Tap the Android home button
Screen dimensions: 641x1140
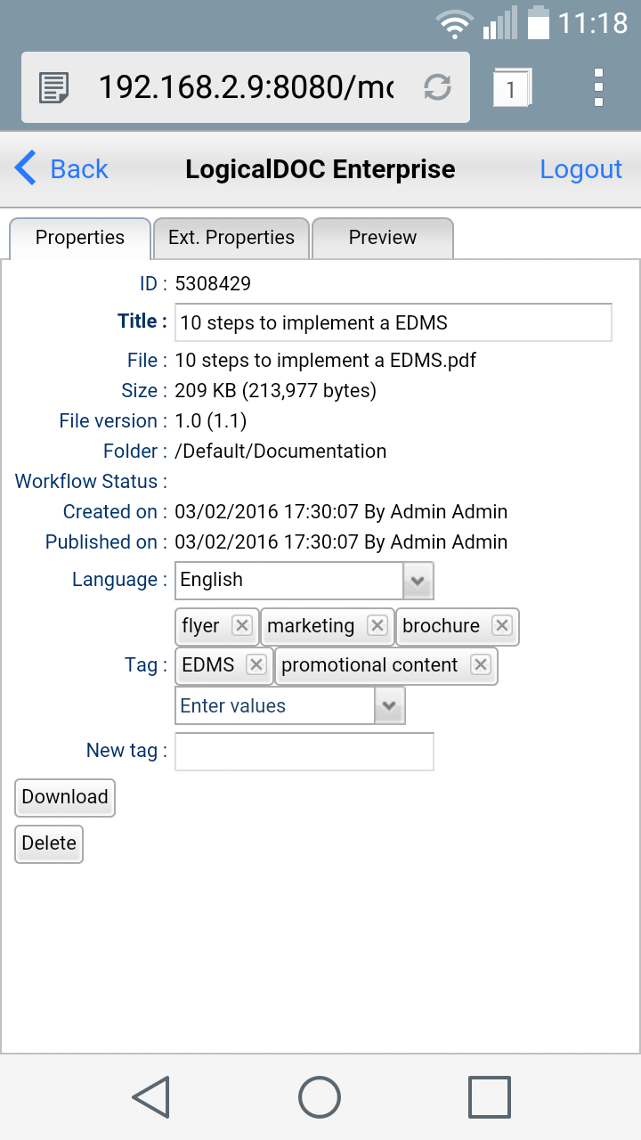click(x=320, y=1096)
